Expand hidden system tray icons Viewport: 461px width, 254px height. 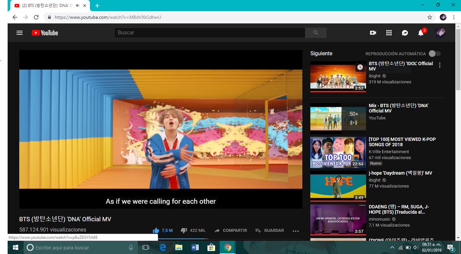coord(393,247)
